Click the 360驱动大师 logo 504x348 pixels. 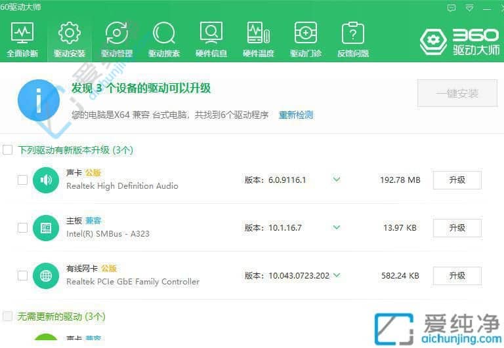coord(459,42)
